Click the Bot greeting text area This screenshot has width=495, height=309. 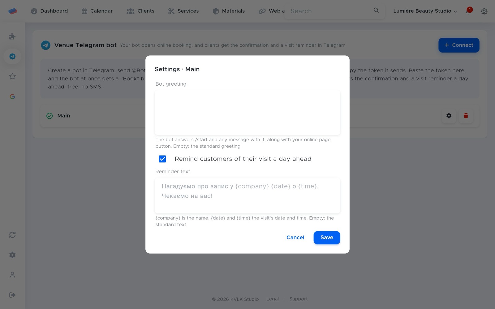click(x=247, y=112)
